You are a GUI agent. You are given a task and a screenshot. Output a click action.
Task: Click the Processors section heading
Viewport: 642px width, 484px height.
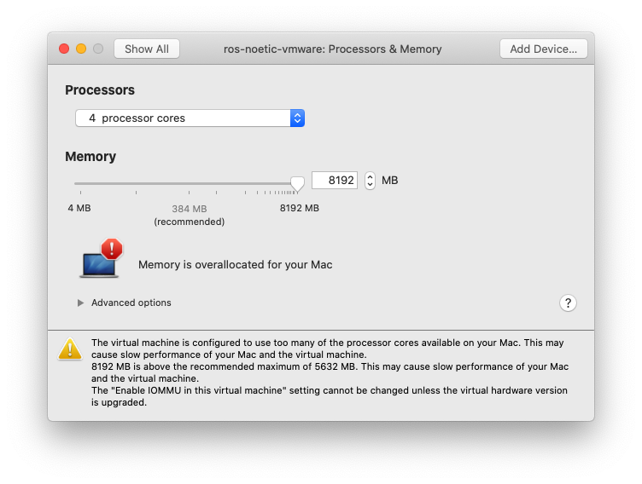[x=100, y=90]
